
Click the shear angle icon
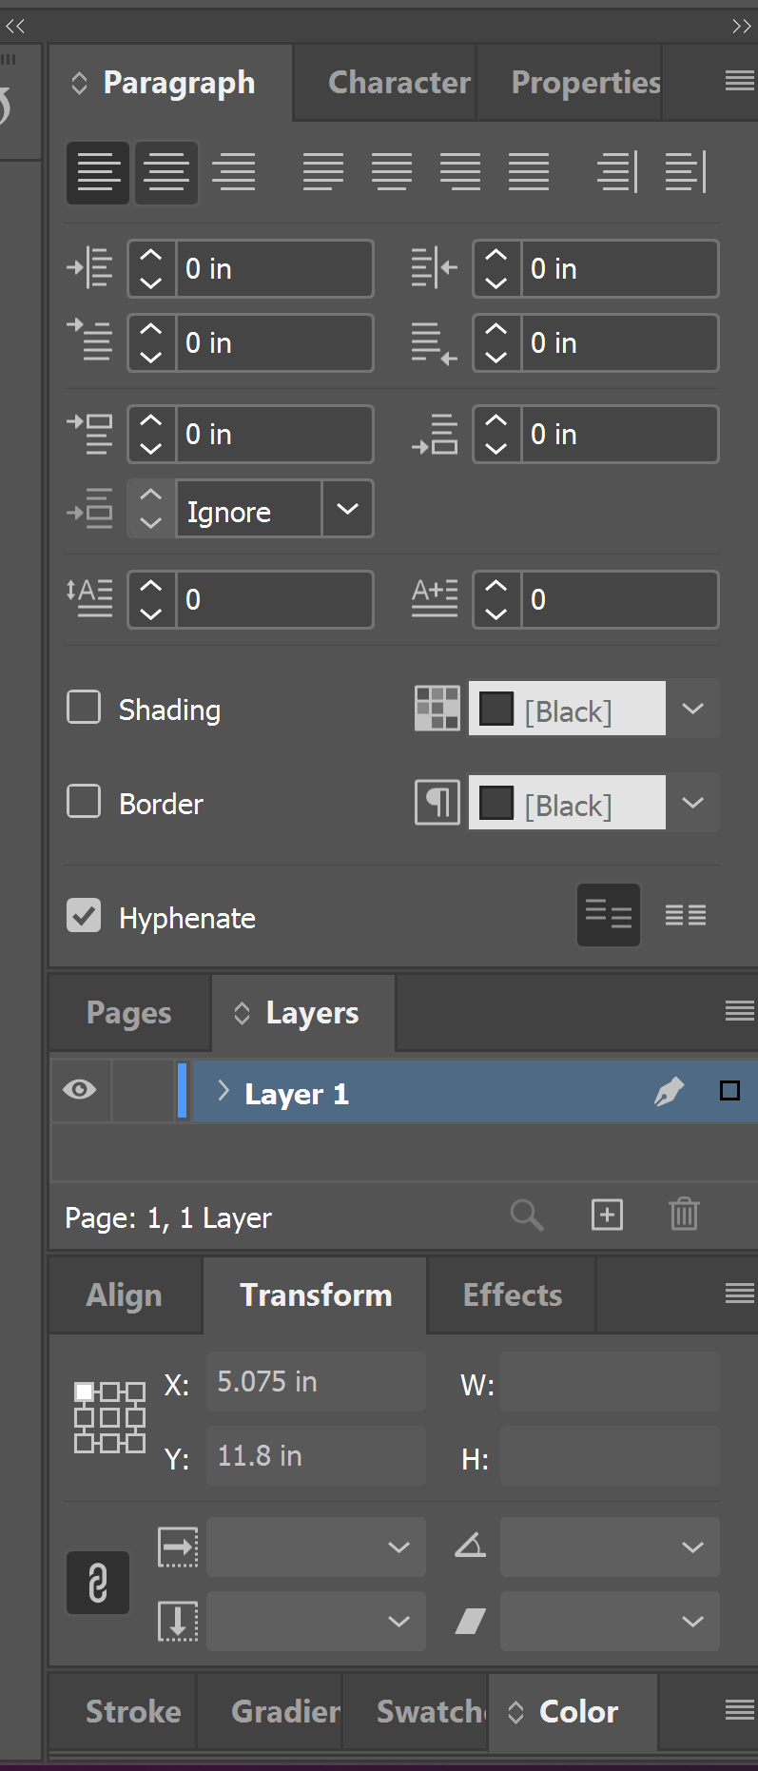coord(470,1621)
